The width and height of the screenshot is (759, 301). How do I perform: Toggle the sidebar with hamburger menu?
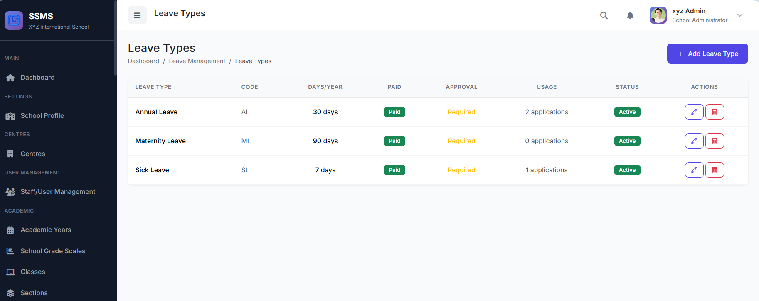click(x=137, y=15)
